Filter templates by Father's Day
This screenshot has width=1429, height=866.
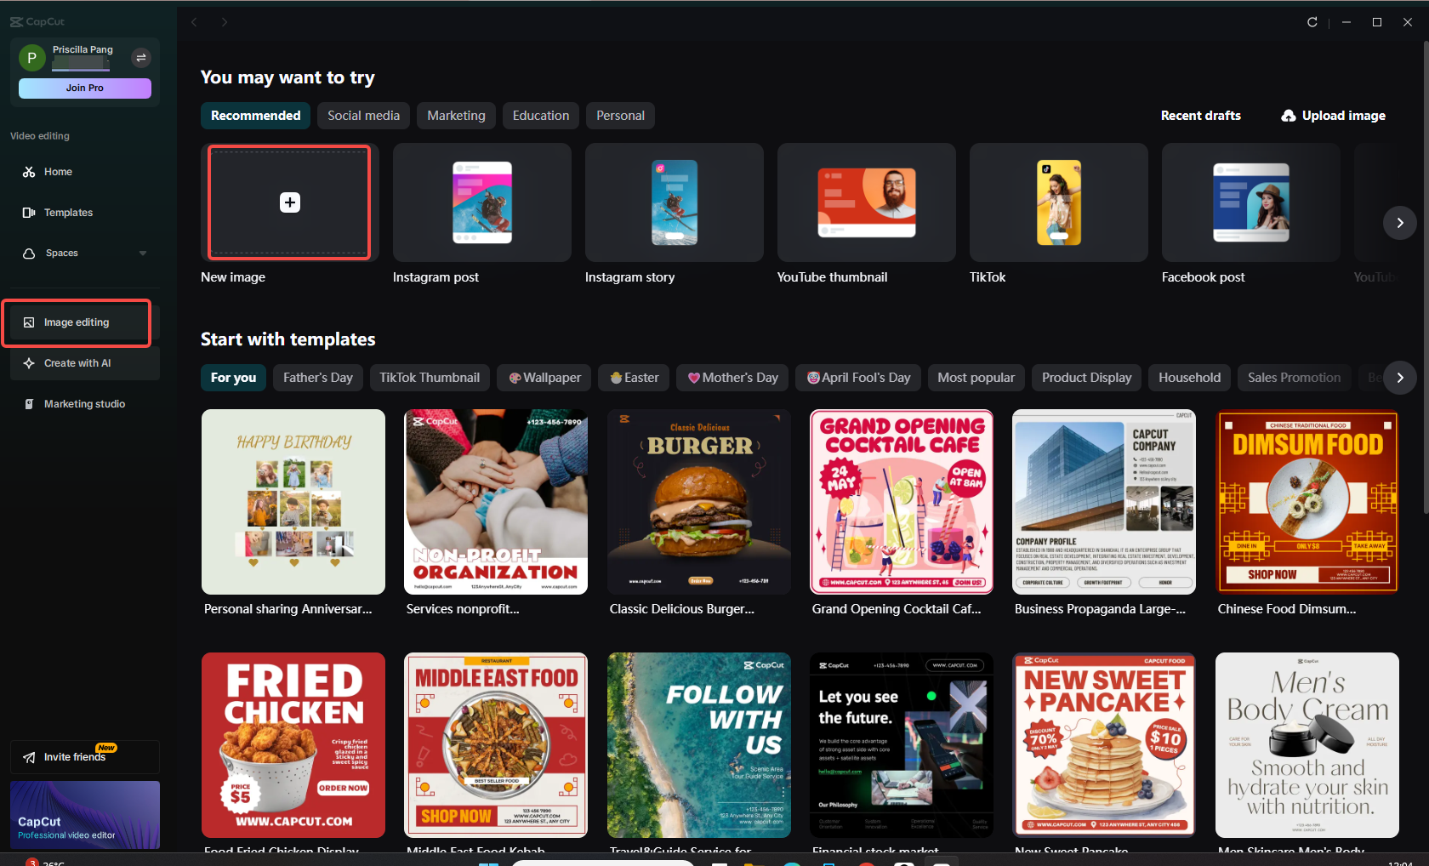(x=318, y=378)
